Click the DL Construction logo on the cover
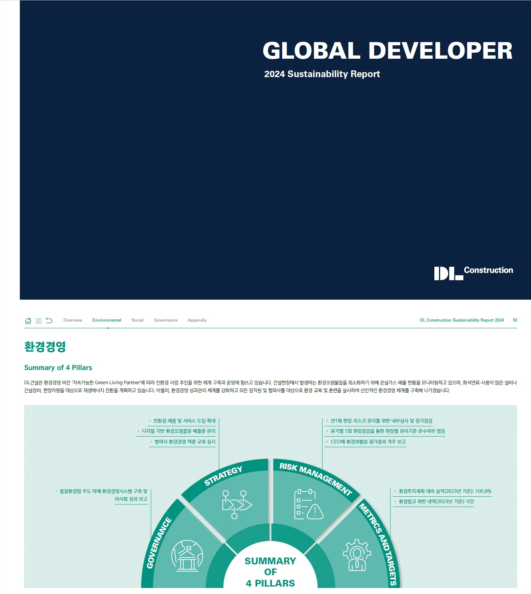The image size is (531, 594). click(x=473, y=273)
